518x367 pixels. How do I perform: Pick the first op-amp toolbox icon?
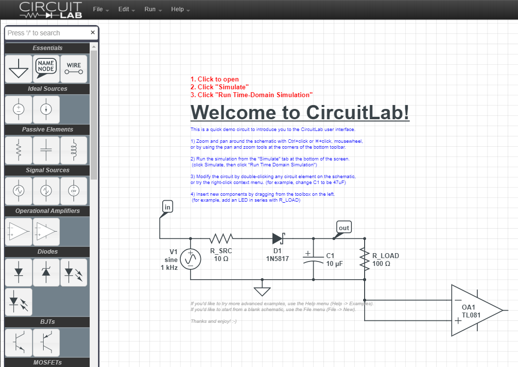[x=19, y=232]
